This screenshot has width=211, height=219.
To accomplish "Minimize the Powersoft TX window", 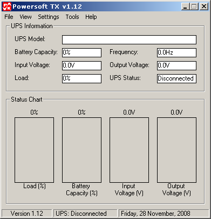I will pos(186,6).
